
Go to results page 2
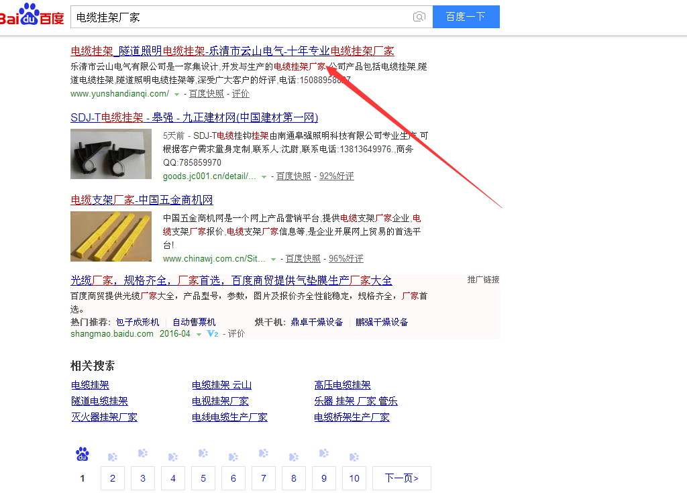point(113,478)
